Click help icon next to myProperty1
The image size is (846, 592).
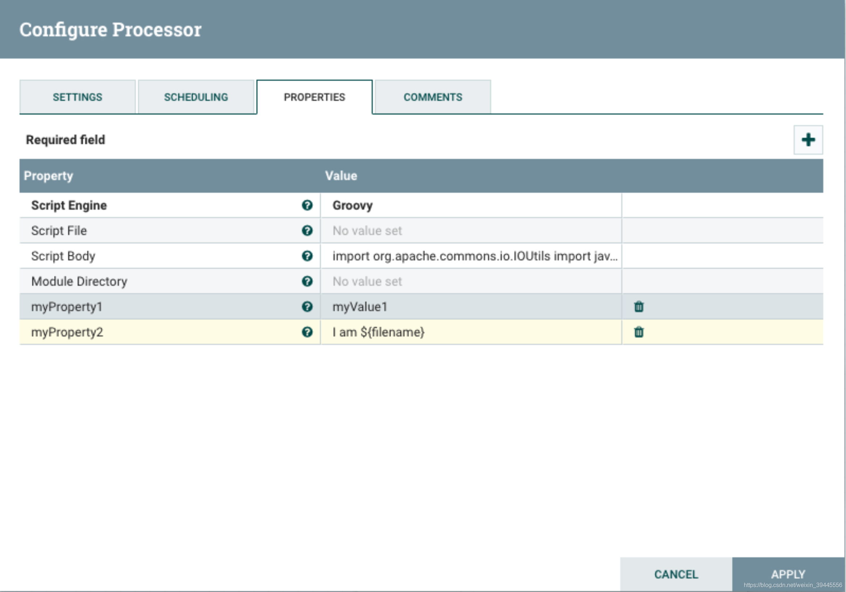[307, 307]
